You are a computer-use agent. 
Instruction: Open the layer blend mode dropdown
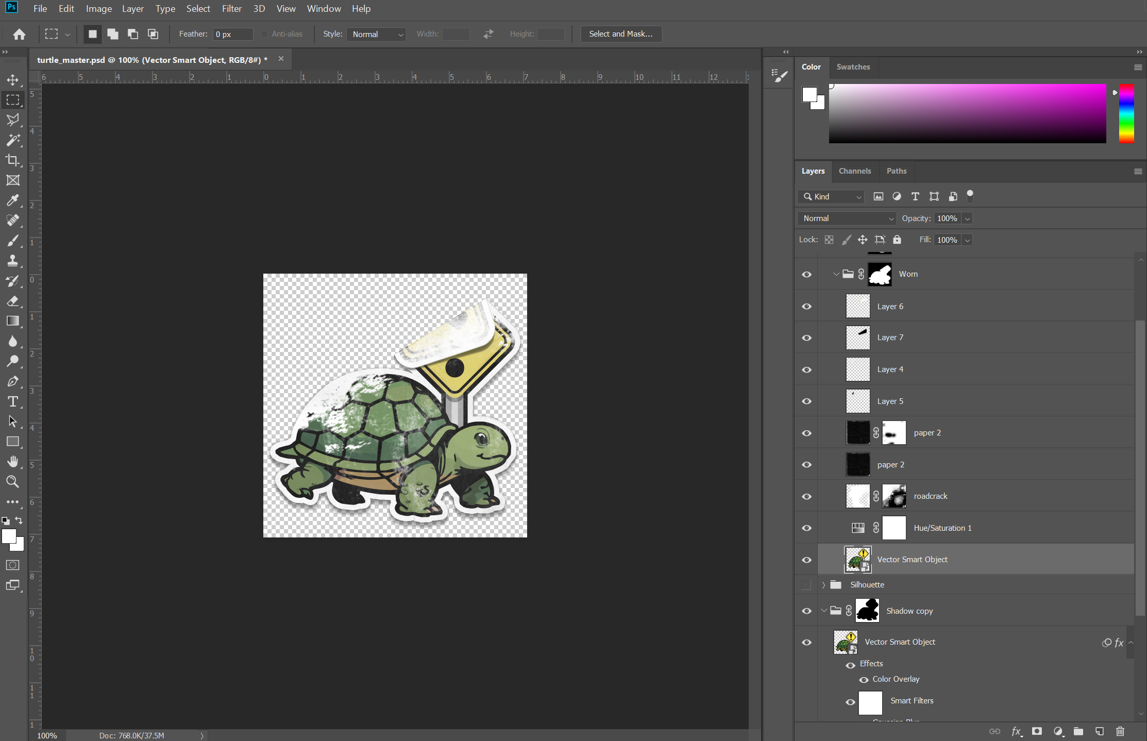coord(847,218)
